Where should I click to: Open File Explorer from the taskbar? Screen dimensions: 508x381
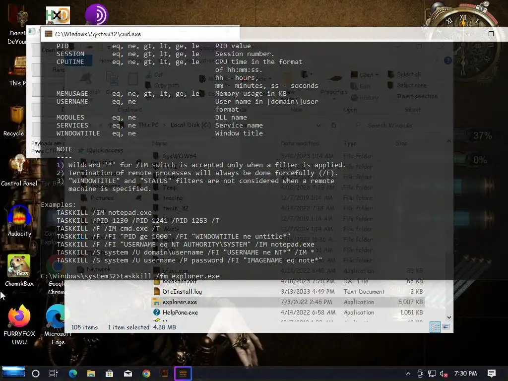91,374
